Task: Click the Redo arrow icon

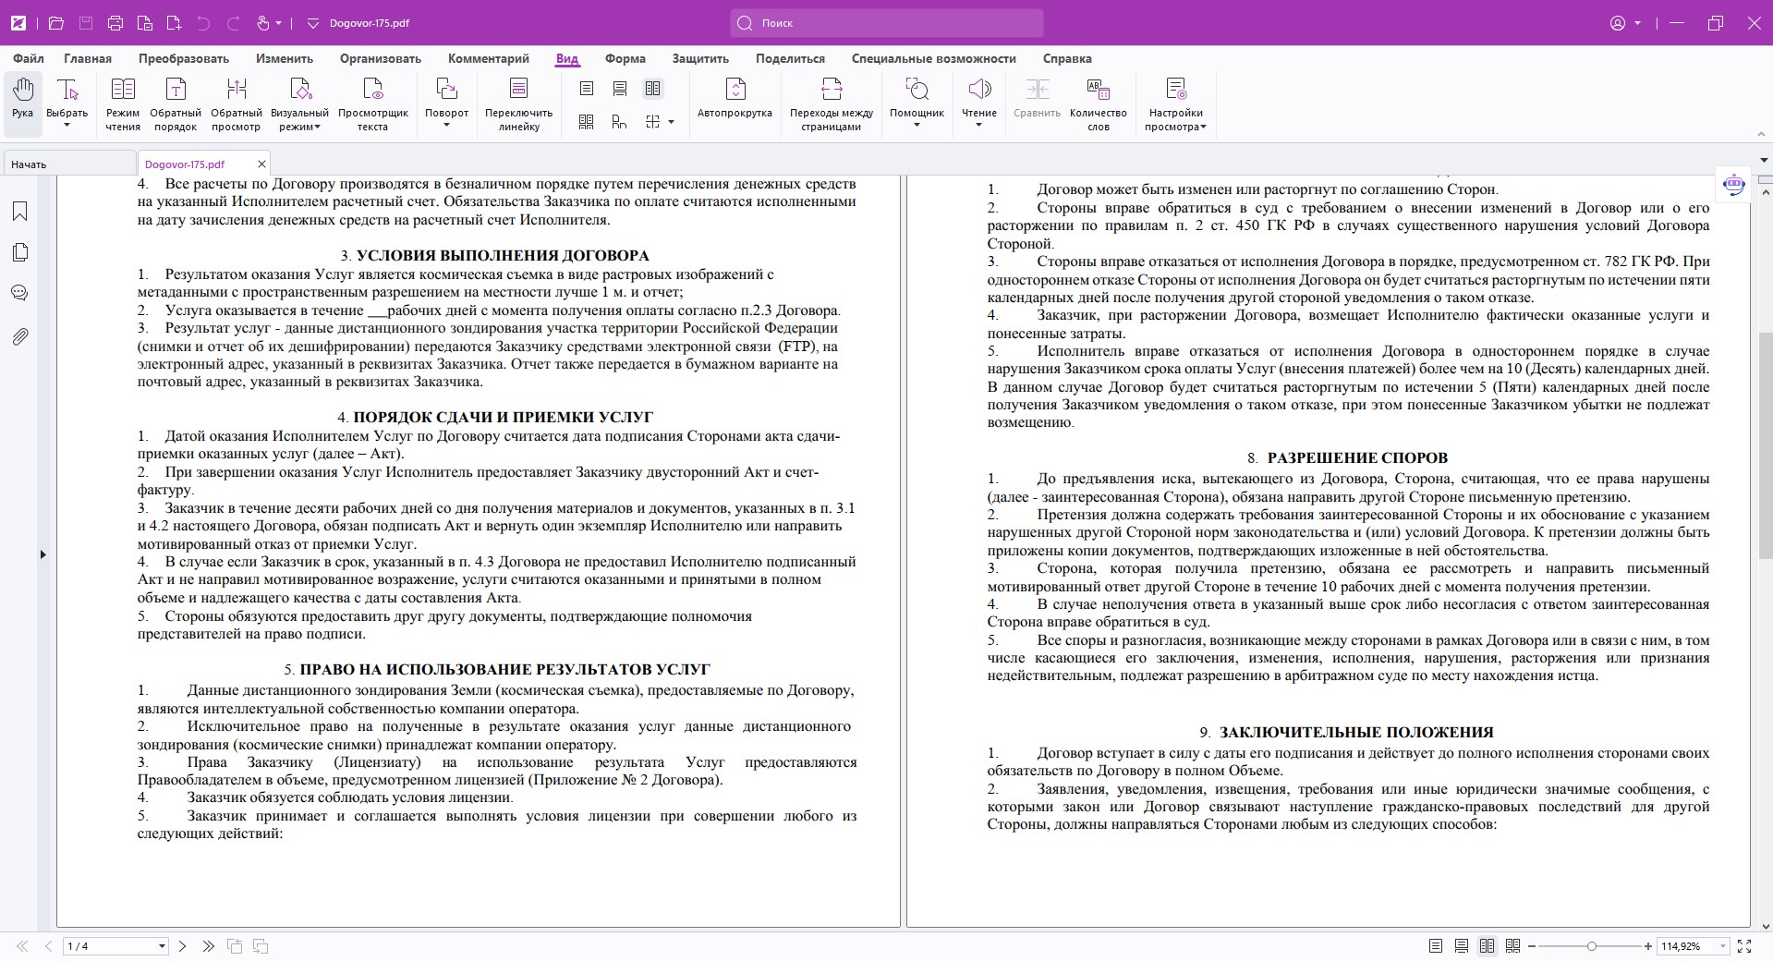Action: 233,23
